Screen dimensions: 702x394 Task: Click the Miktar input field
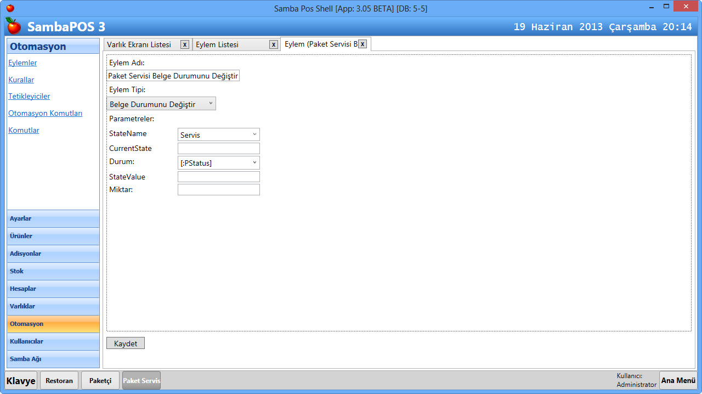[x=218, y=190]
